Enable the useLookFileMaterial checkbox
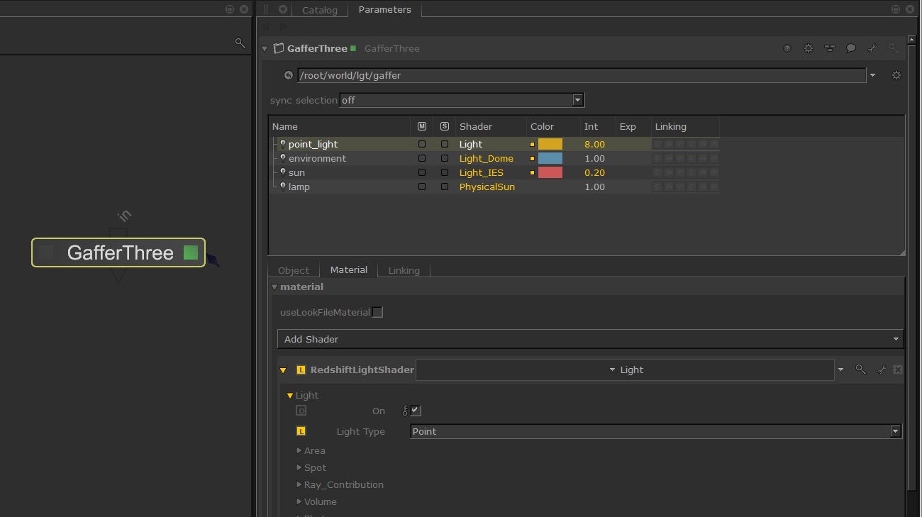This screenshot has height=517, width=922. 377,312
